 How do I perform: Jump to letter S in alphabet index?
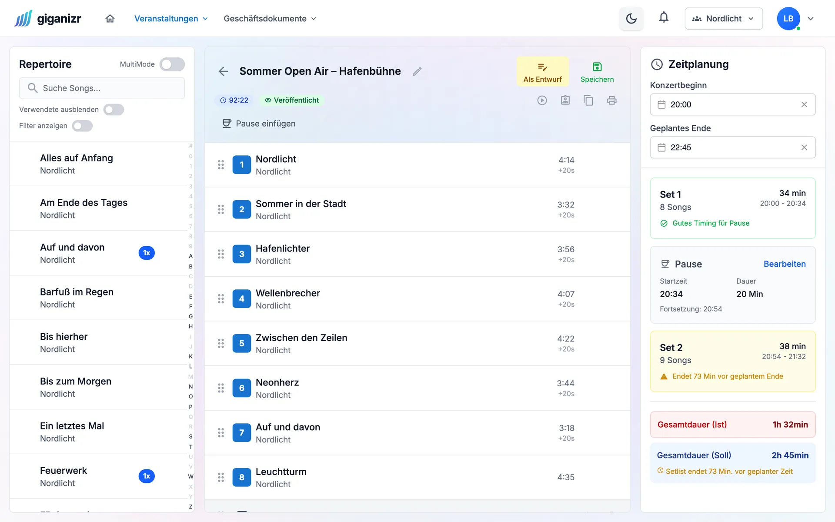point(190,436)
